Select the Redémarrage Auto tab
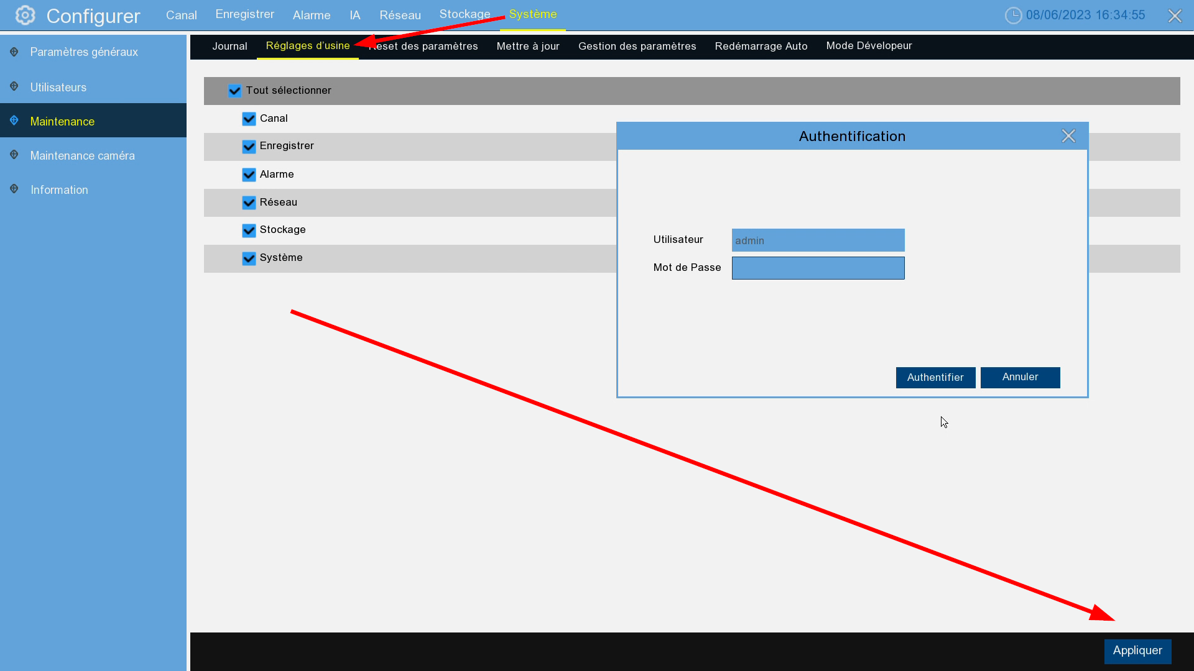The width and height of the screenshot is (1194, 671). [x=761, y=47]
